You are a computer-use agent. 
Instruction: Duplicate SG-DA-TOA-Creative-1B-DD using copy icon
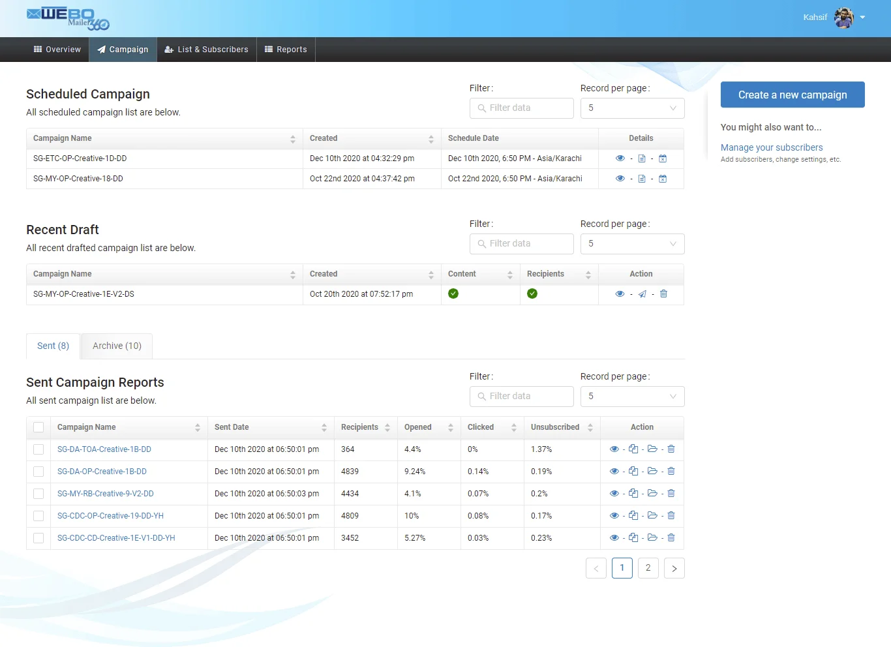(x=633, y=449)
